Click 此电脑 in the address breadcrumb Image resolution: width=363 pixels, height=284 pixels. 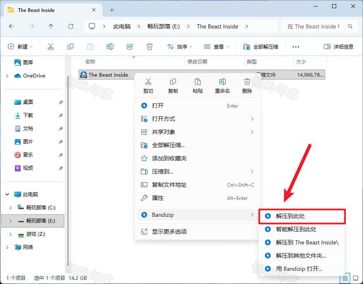[122, 26]
